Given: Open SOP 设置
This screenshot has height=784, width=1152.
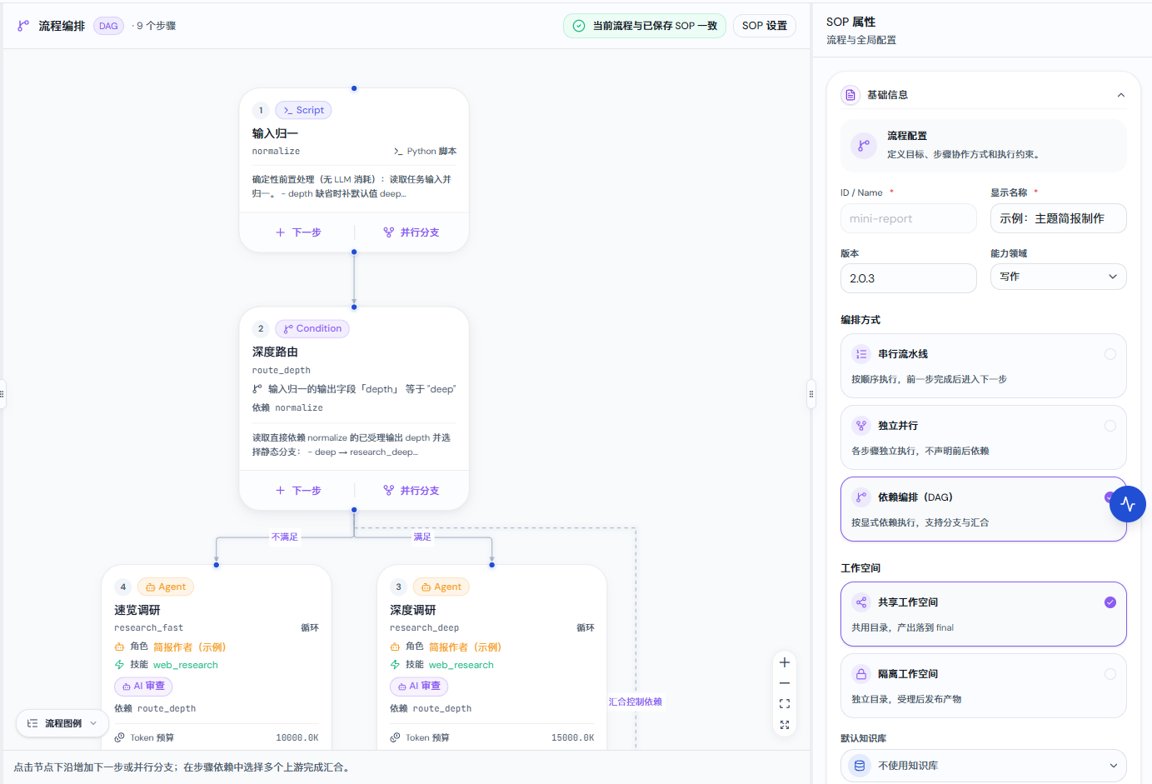Looking at the screenshot, I should tap(765, 26).
